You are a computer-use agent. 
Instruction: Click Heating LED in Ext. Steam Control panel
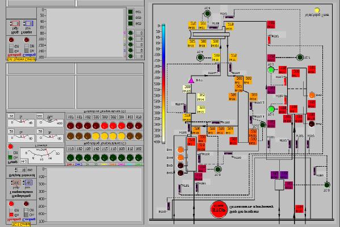coord(11,40)
